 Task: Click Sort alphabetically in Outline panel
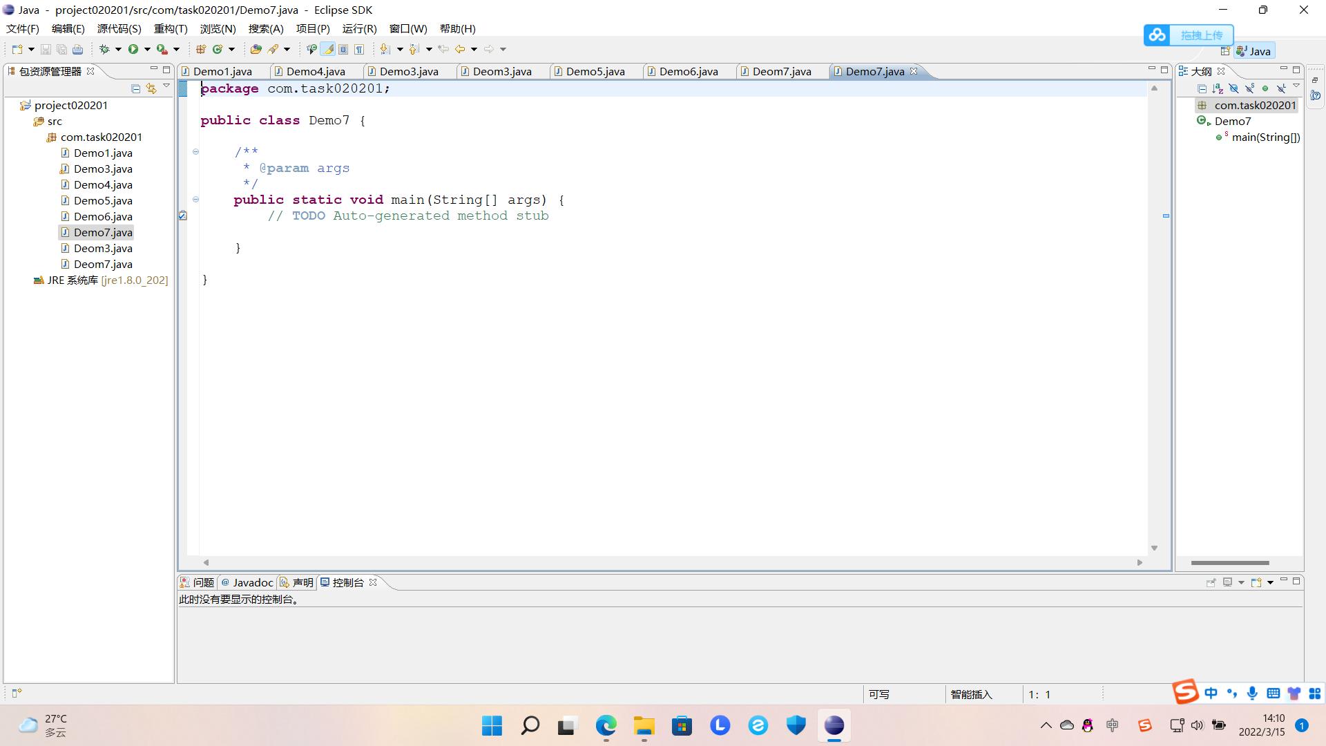[x=1218, y=88]
